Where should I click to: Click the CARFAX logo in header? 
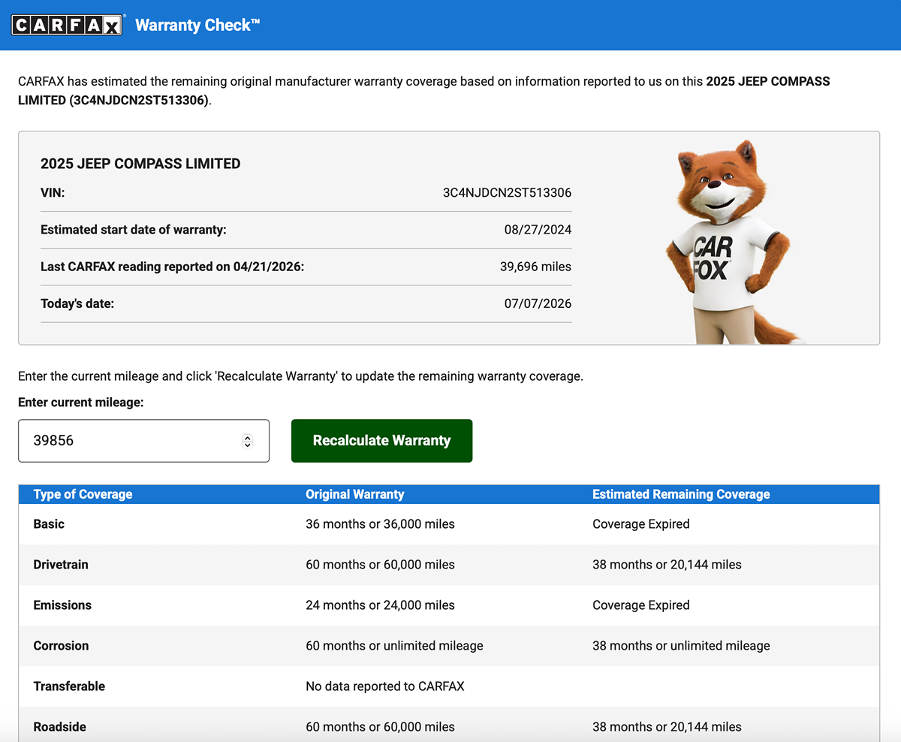tap(66, 25)
